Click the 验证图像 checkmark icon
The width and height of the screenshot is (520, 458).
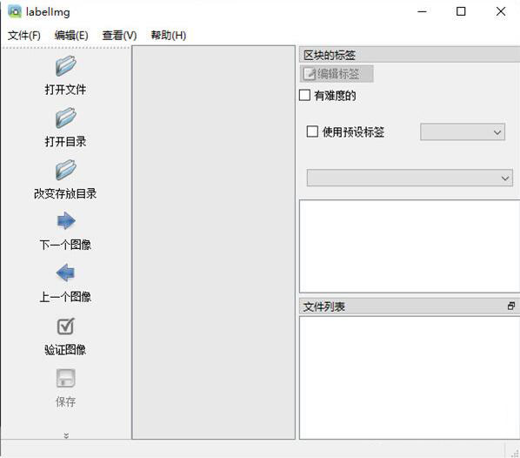tap(66, 326)
